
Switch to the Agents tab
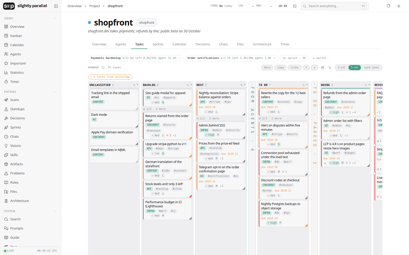121,44
